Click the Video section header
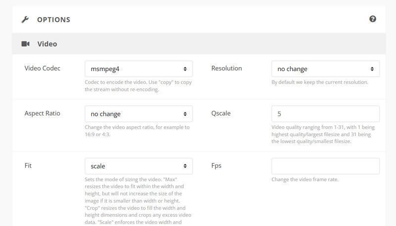Image resolution: width=396 pixels, height=226 pixels. 199,43
